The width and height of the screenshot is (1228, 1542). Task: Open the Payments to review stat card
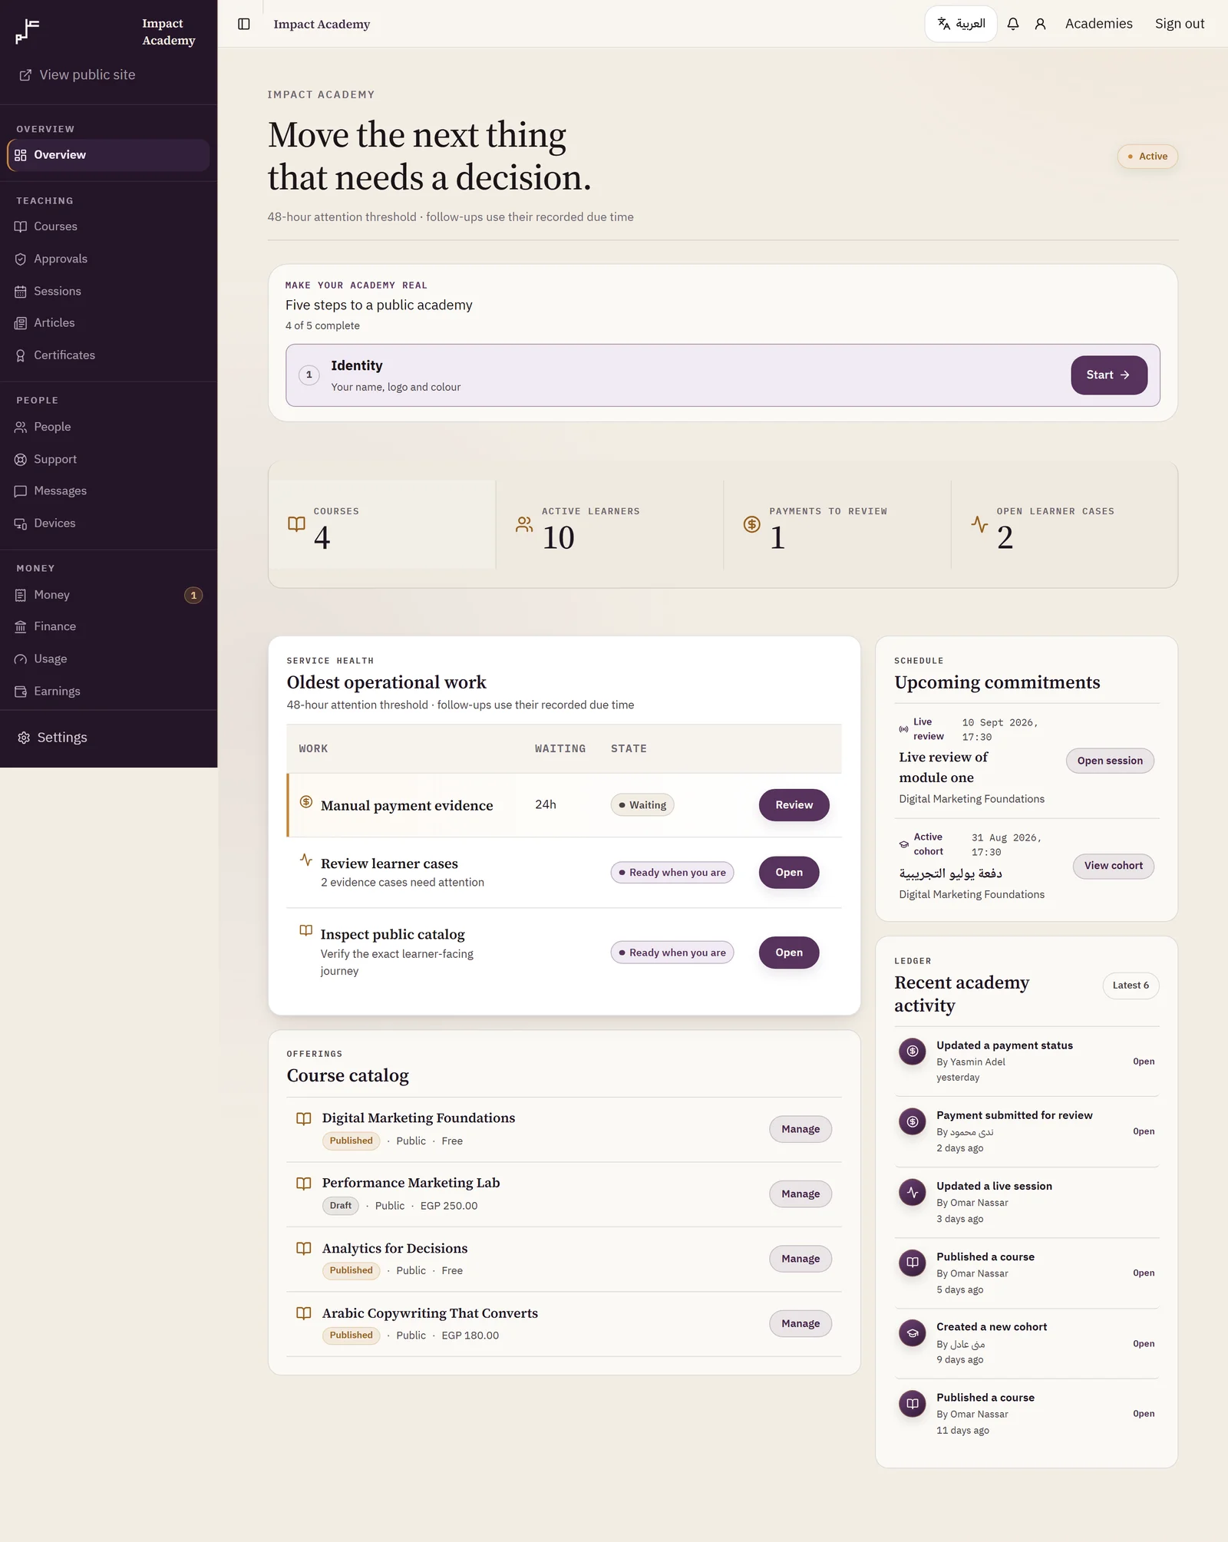click(837, 525)
